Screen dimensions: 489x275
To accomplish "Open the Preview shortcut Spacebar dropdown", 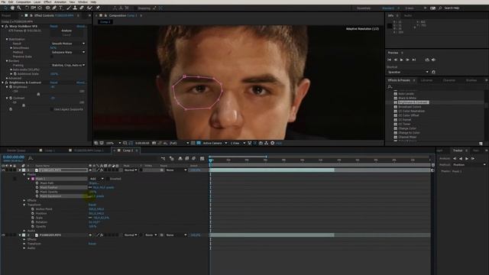I will (408, 72).
